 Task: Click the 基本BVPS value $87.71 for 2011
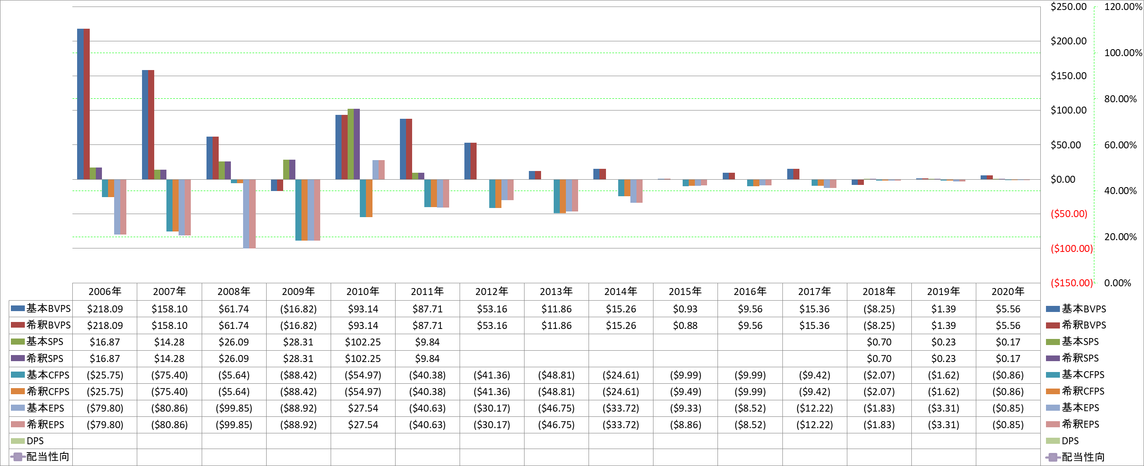pos(427,309)
